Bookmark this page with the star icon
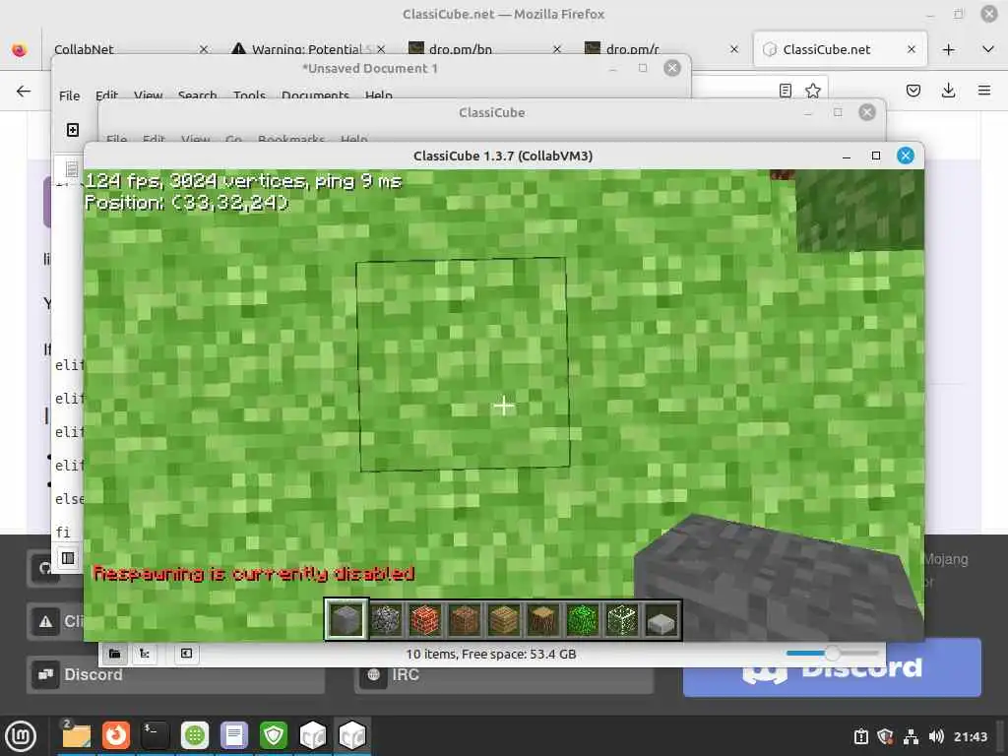Screen dimensions: 1008x756 pos(812,91)
